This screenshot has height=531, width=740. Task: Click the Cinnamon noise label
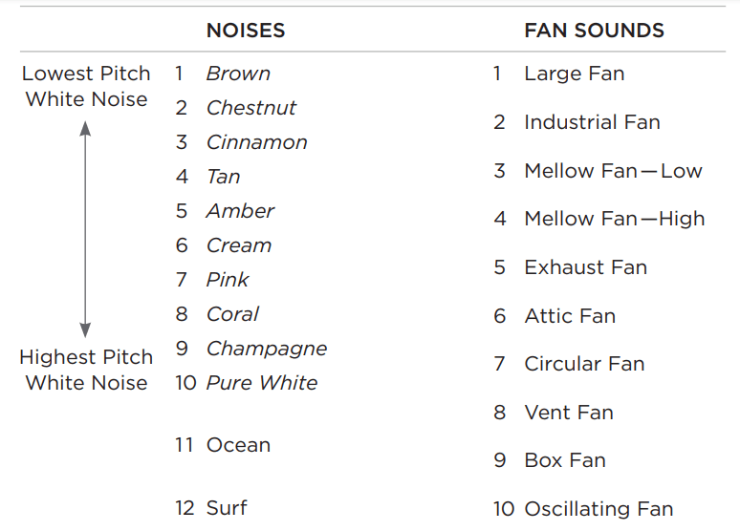pos(256,142)
